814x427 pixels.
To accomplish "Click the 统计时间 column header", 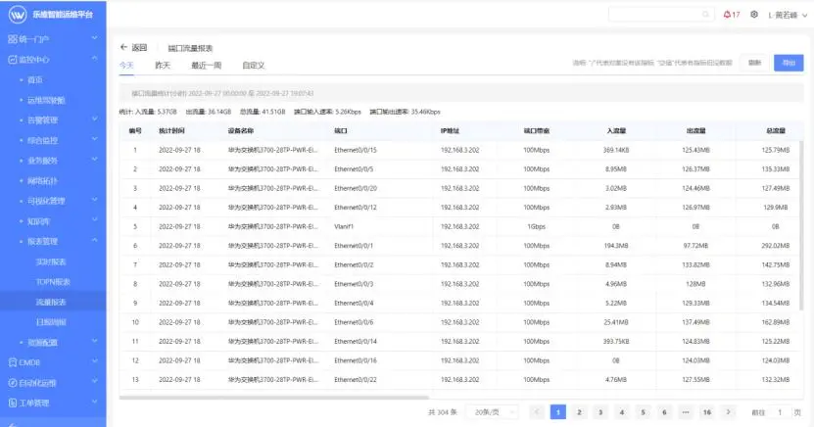I will 171,131.
